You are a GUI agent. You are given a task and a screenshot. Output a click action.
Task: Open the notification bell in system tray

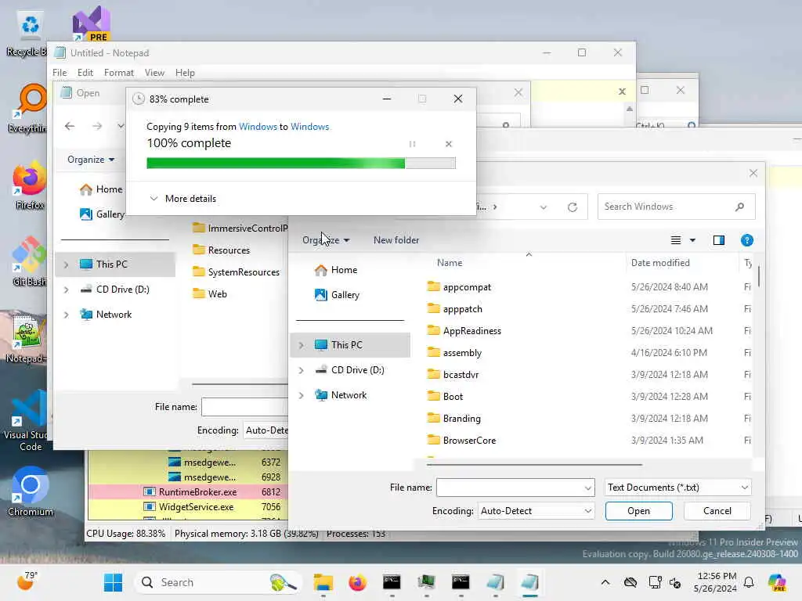[x=749, y=582]
